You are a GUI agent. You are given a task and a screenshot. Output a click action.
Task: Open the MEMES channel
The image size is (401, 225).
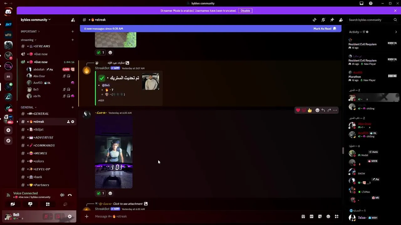[47, 153]
